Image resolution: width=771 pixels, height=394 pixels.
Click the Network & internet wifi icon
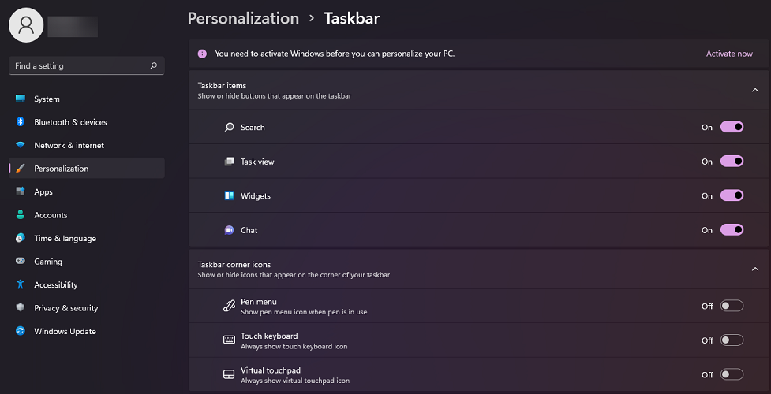pos(21,145)
